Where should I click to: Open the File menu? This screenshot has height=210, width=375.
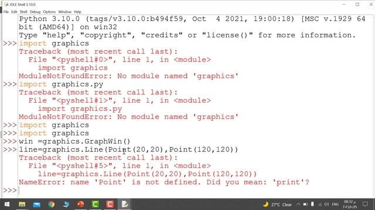6,12
